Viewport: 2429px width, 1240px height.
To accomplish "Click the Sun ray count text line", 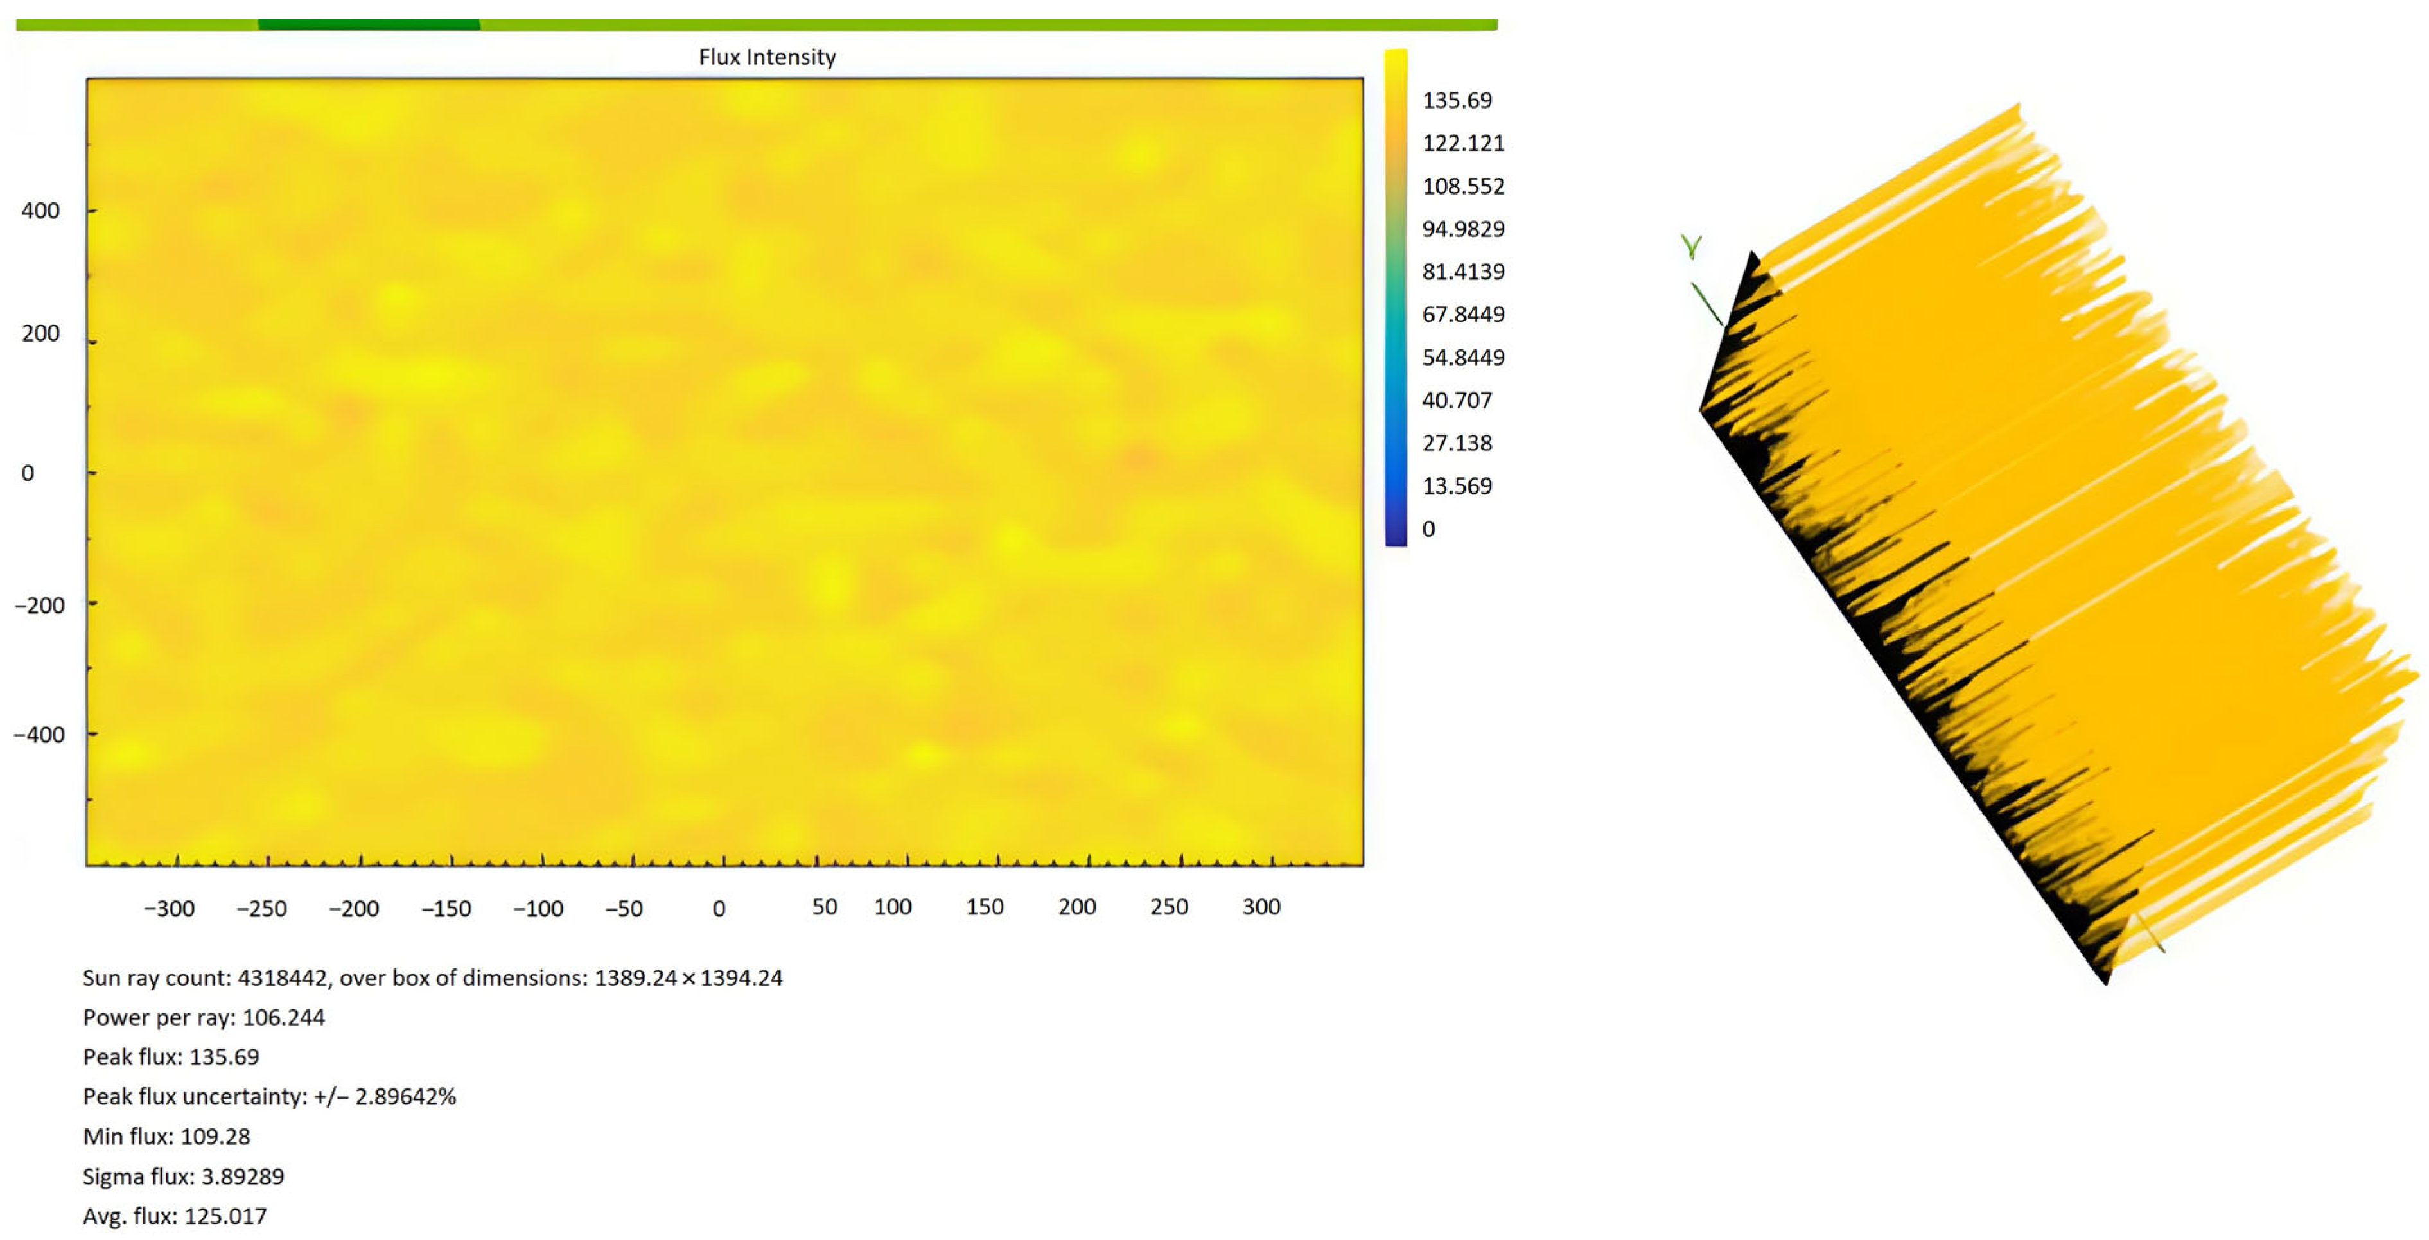I will 432,978.
